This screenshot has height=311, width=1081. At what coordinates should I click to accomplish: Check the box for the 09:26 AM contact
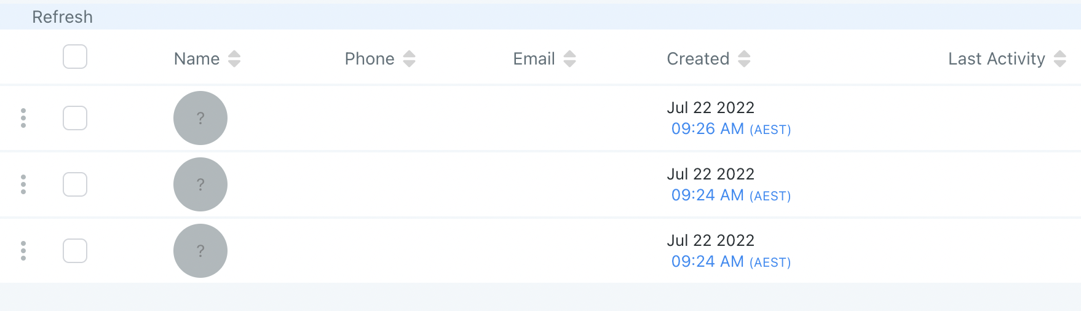click(75, 118)
